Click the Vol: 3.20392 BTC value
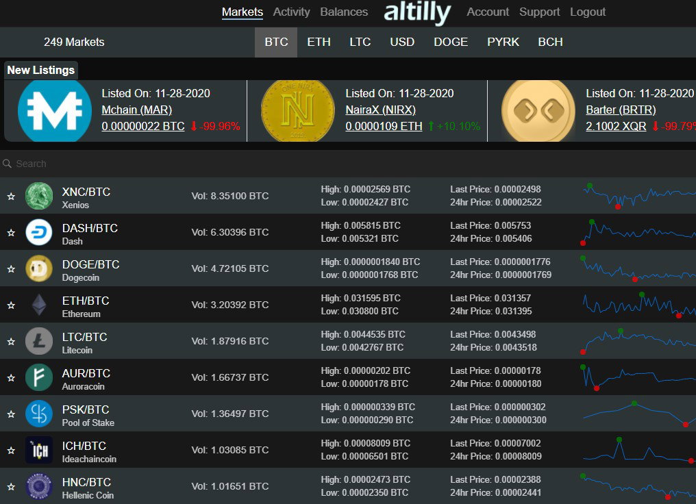696x504 pixels. pyautogui.click(x=230, y=305)
